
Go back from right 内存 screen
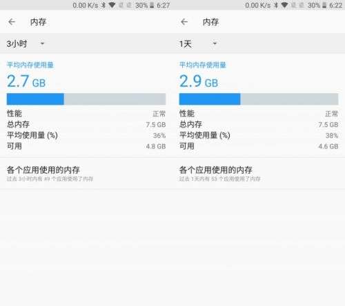click(x=184, y=22)
